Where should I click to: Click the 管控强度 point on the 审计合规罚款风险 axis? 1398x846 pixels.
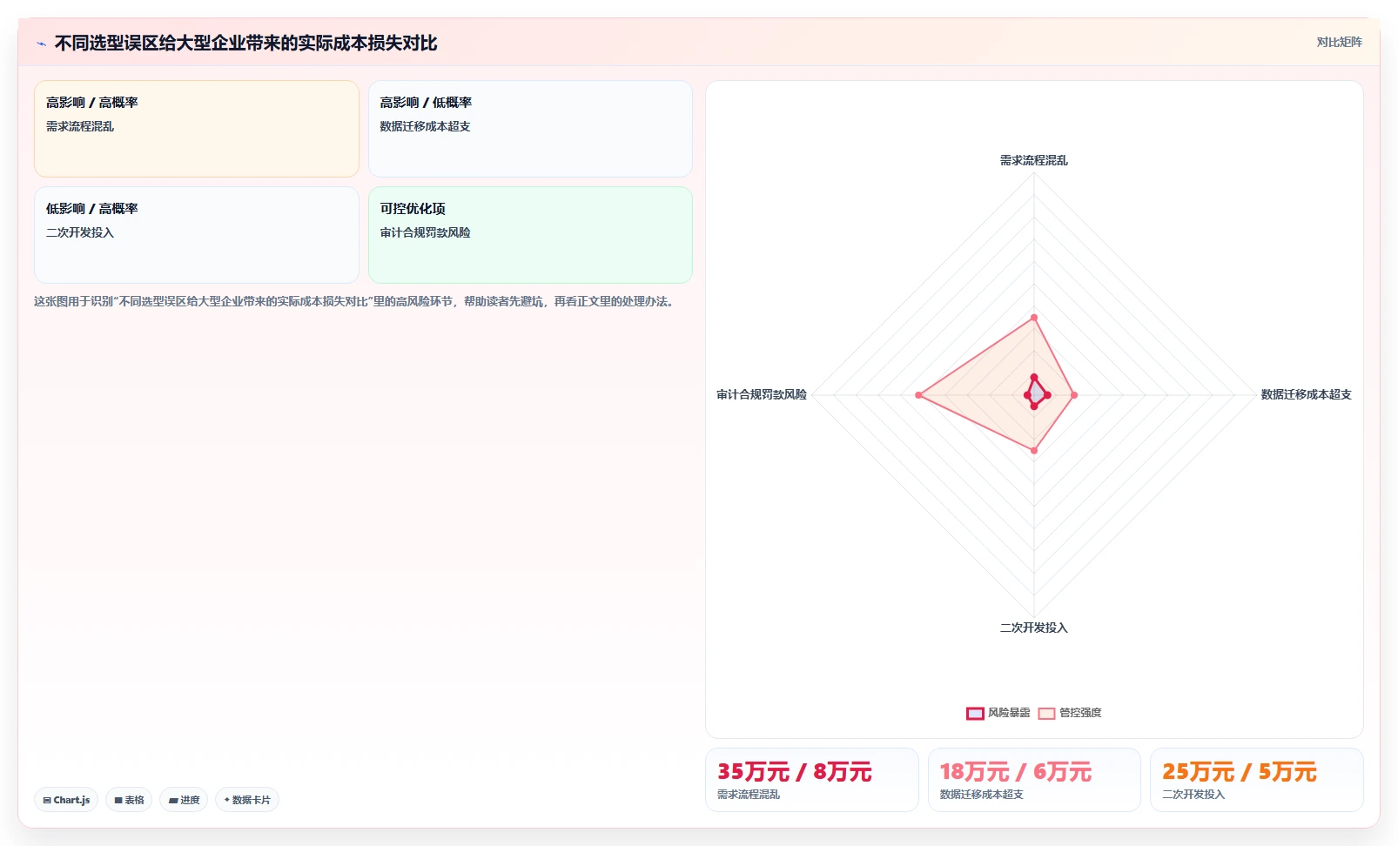click(919, 395)
